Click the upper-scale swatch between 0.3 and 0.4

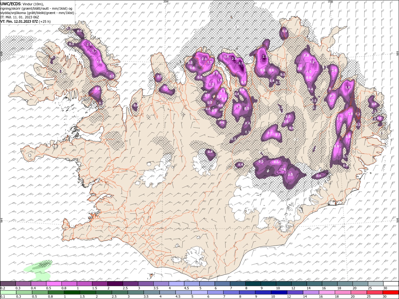click(x=23, y=283)
